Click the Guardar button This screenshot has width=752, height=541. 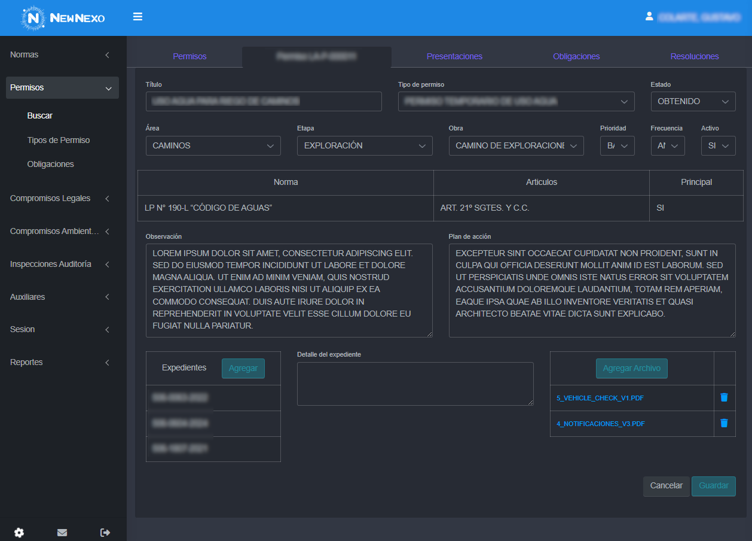(713, 486)
